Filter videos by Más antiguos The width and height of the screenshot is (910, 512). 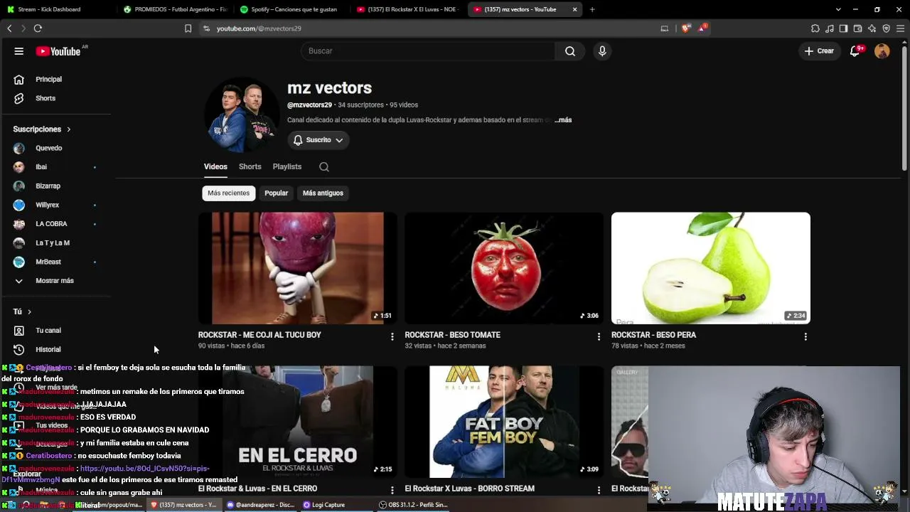point(323,193)
